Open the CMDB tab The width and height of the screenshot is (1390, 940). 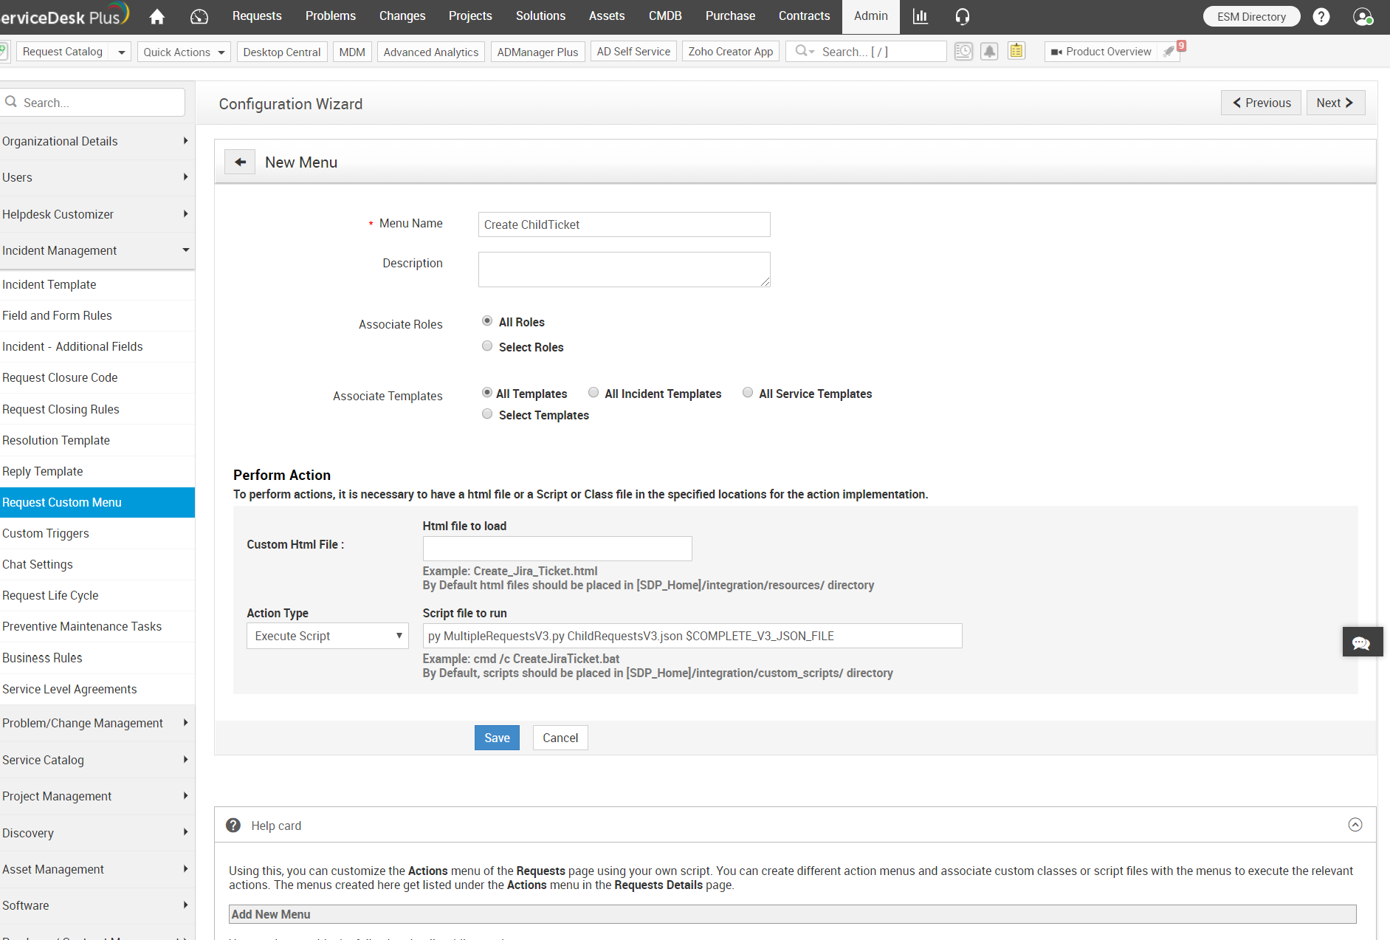pos(665,16)
